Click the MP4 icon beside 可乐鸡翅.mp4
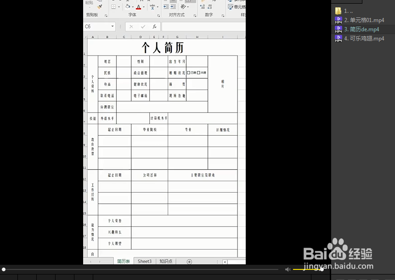 pyautogui.click(x=339, y=39)
